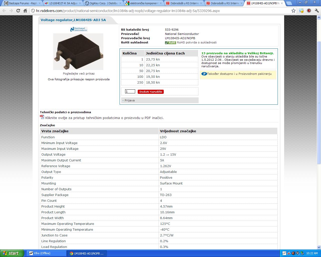This screenshot has width=321, height=257.
Task: Switch to the Badcaps Forums tab
Action: [21, 3]
